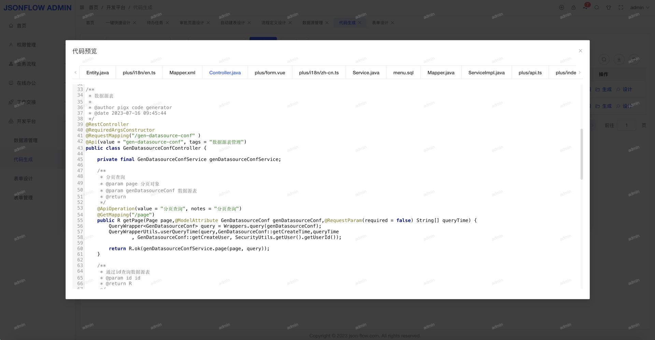Open the theme shirt icon settings
Image resolution: width=655 pixels, height=340 pixels.
[609, 8]
